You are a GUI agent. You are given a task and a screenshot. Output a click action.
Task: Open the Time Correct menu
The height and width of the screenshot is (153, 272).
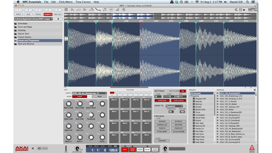[x=83, y=2]
